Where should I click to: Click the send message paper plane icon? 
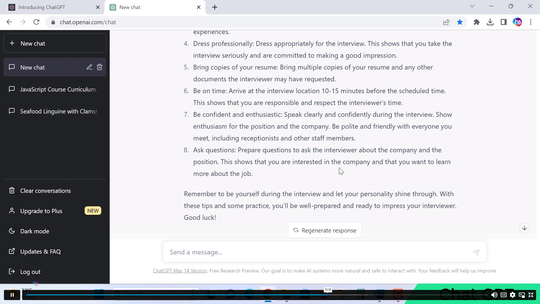[x=476, y=252]
